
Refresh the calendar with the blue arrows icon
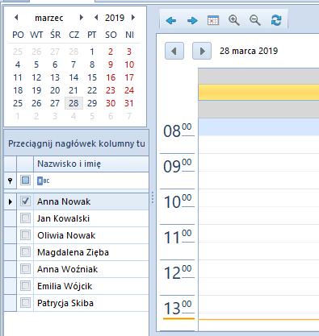click(276, 20)
